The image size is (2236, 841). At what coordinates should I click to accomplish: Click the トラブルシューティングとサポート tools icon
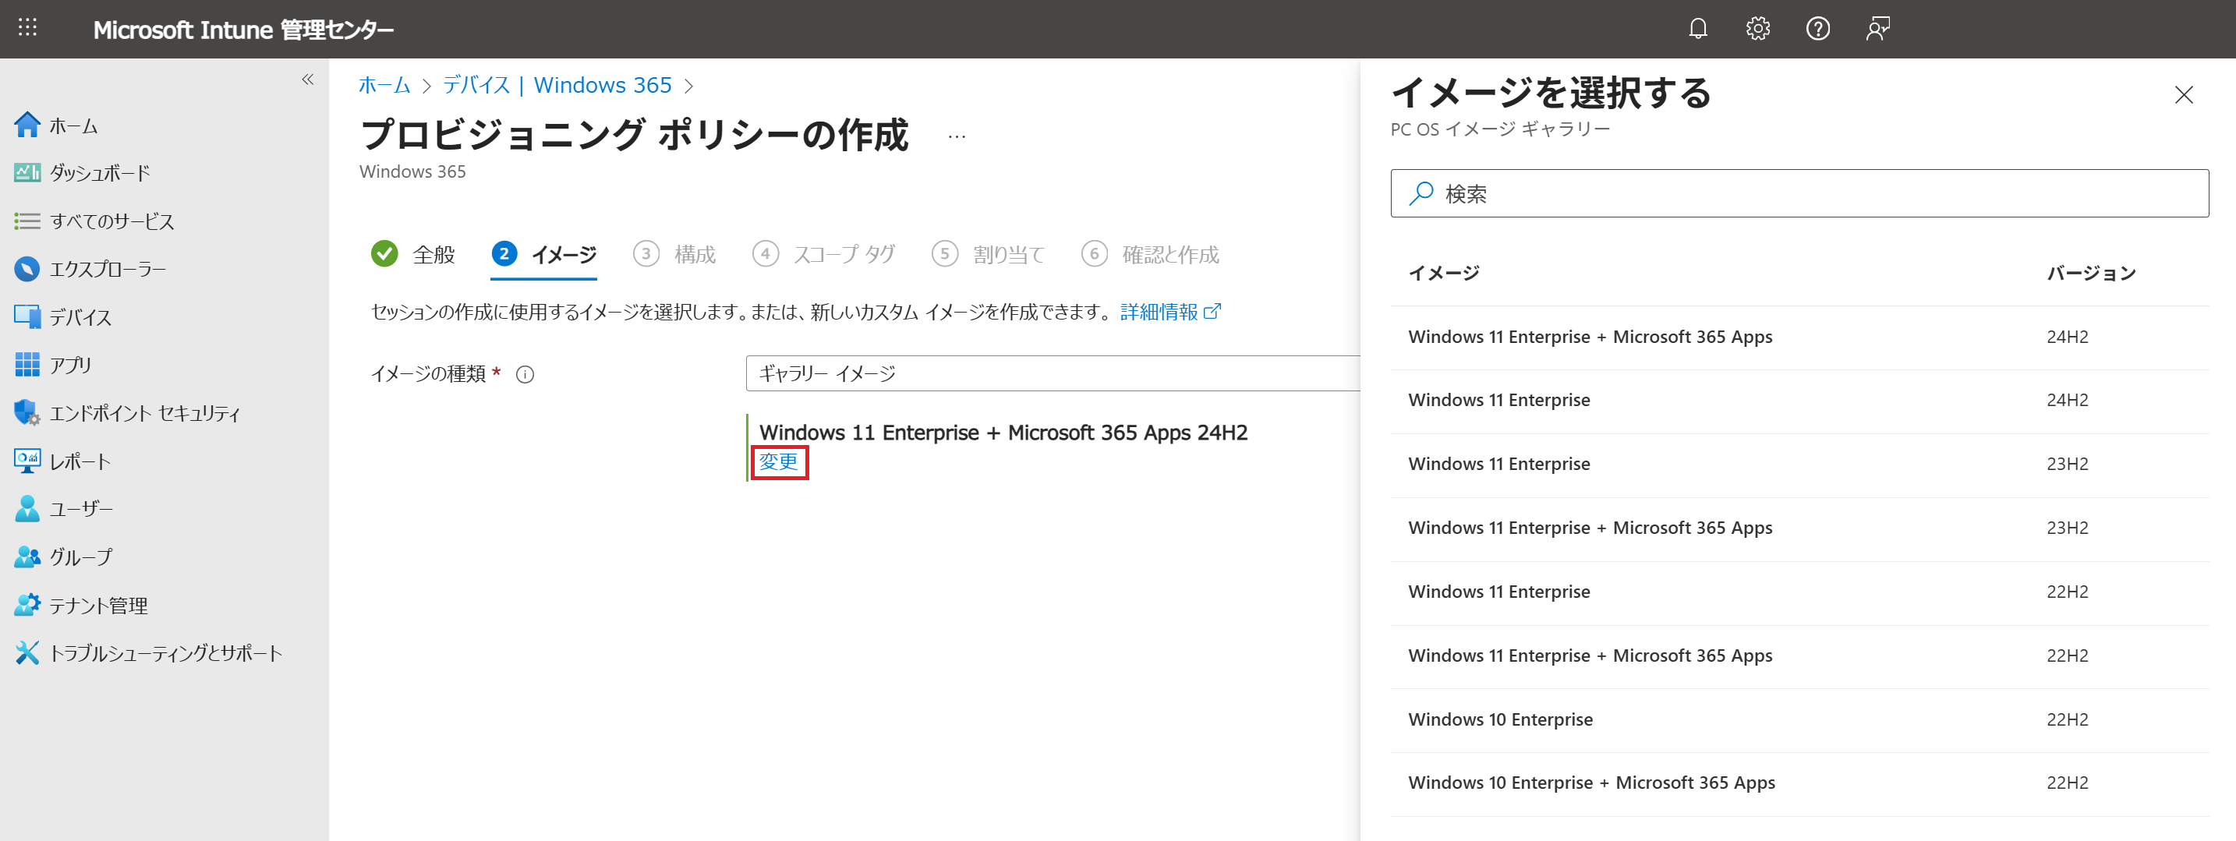pos(27,652)
